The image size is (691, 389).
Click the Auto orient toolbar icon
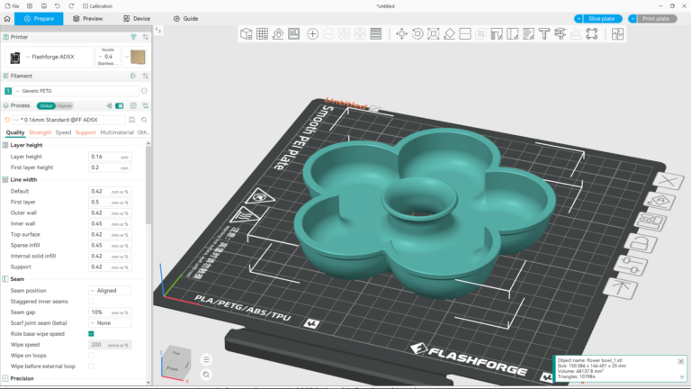point(278,33)
